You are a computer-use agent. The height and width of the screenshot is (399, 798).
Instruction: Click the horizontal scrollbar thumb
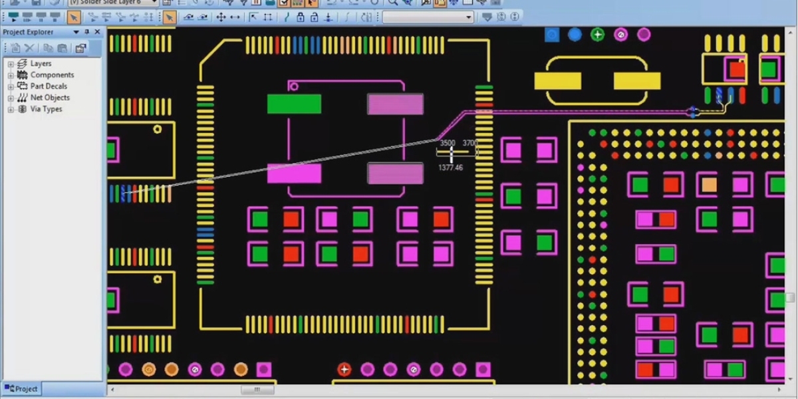coord(257,390)
